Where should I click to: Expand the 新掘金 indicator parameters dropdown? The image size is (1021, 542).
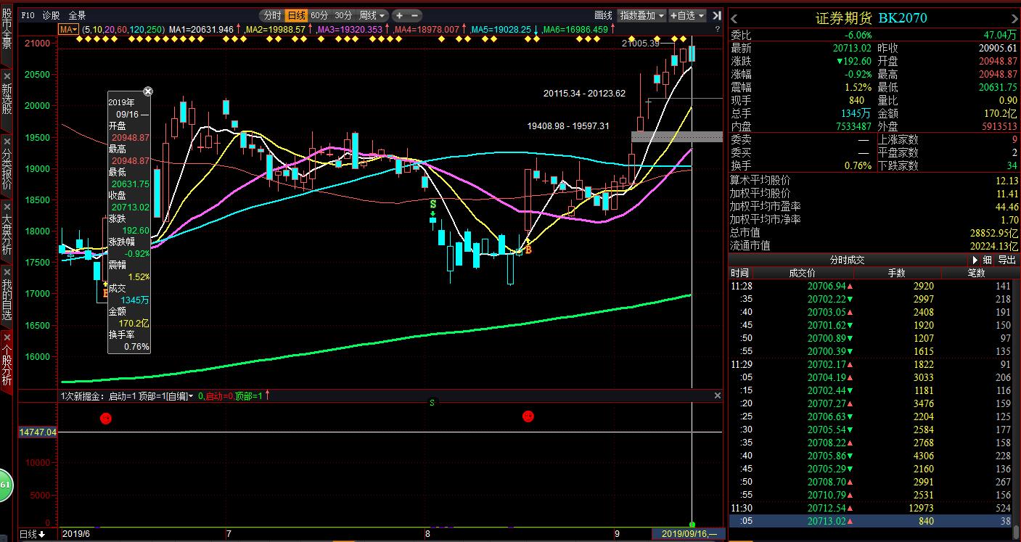pos(190,396)
